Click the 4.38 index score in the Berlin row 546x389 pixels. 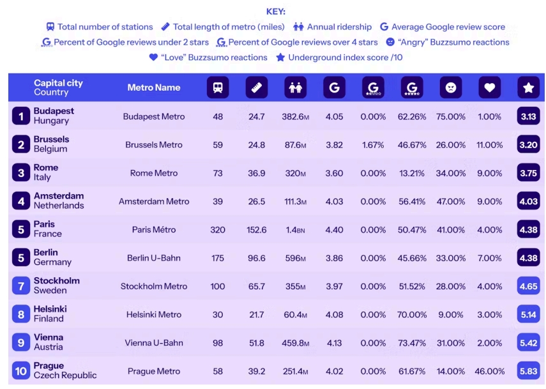point(528,257)
